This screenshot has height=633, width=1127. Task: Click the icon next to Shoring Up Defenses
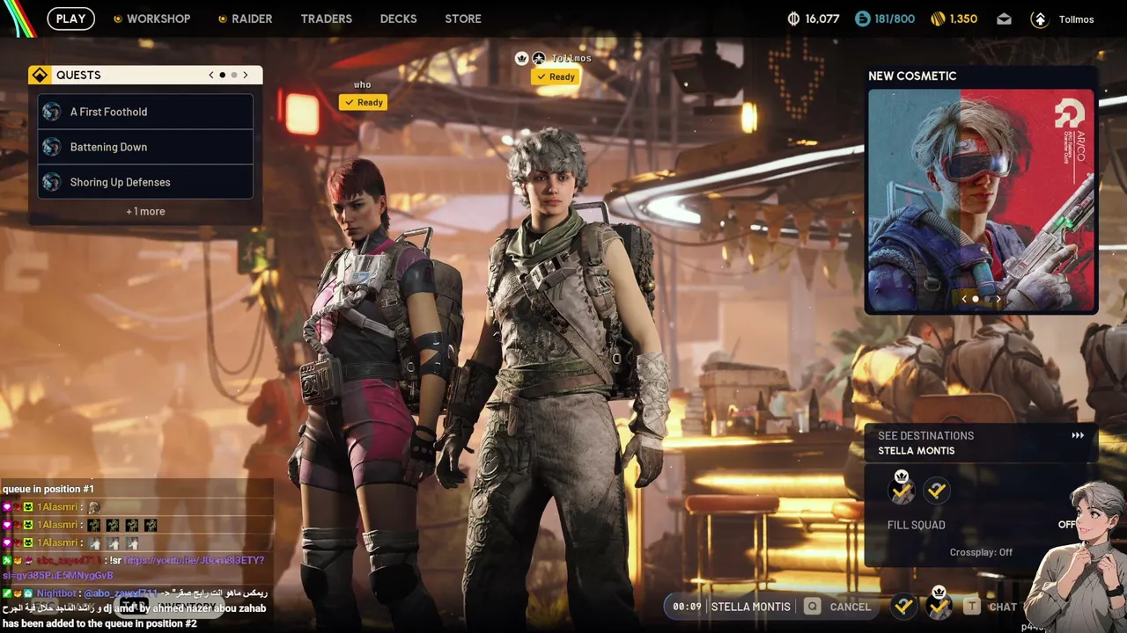click(x=52, y=182)
